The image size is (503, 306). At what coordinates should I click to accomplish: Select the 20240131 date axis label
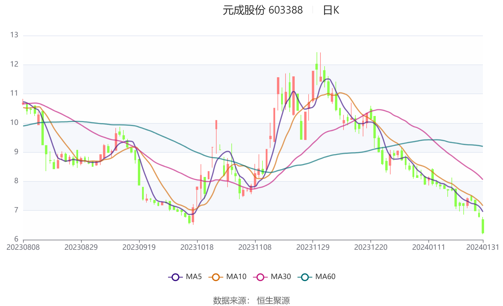click(483, 247)
